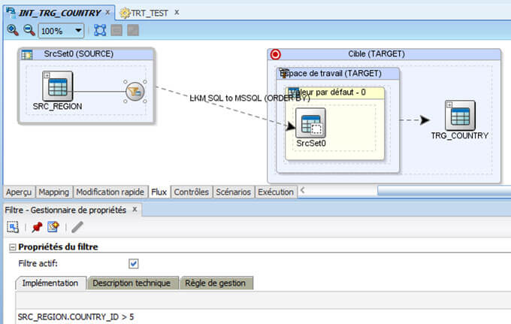
Task: Click the zoom in magnifier icon
Action: (x=13, y=30)
